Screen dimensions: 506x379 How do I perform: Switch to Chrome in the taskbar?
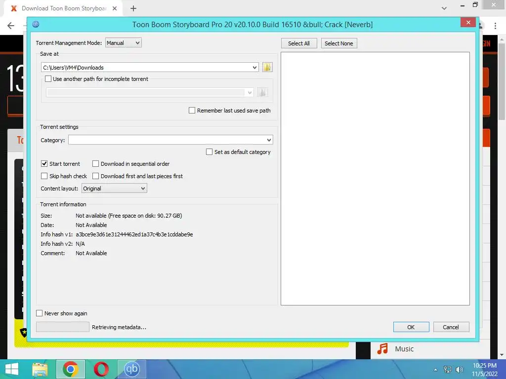pyautogui.click(x=70, y=369)
